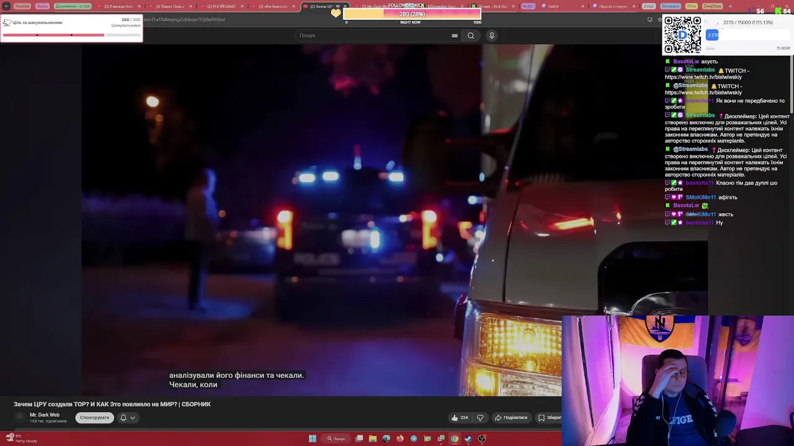Switch to the Twitch browser tab
Image resolution: width=794 pixels, height=446 pixels.
563,6
